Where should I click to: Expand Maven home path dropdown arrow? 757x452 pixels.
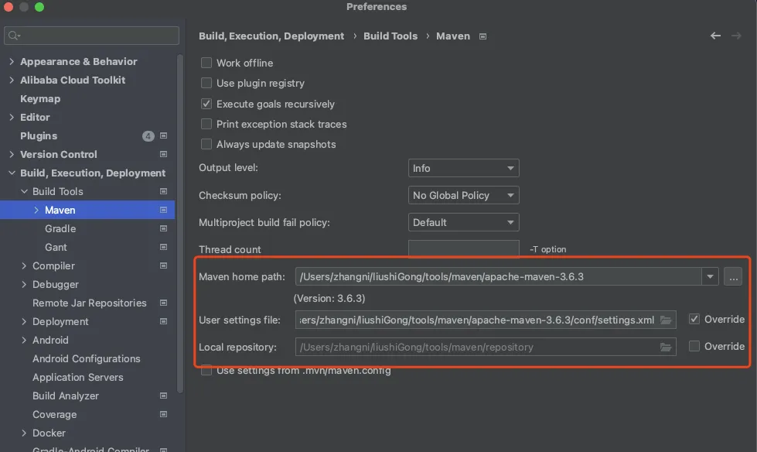pos(710,276)
